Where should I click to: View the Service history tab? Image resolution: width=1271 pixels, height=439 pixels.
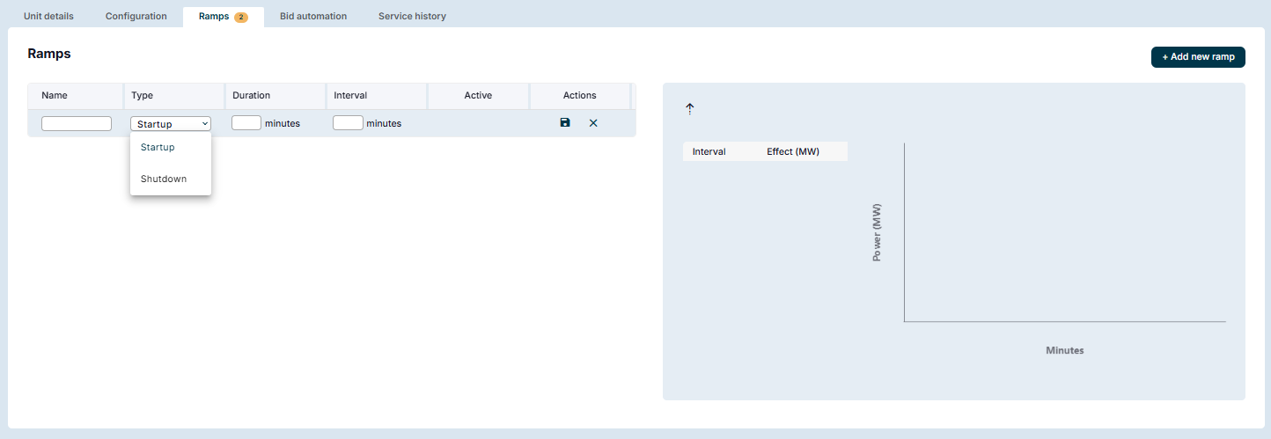(412, 16)
